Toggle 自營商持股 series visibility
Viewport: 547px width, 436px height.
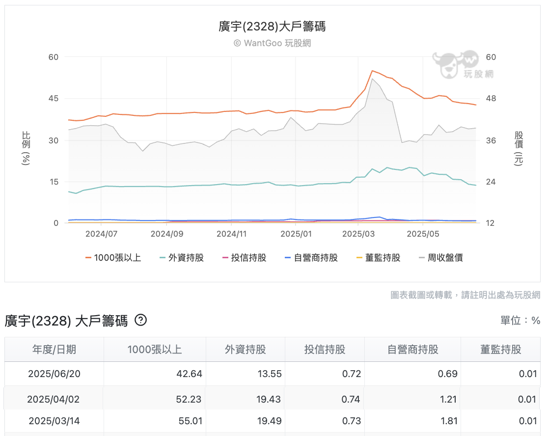pos(311,258)
